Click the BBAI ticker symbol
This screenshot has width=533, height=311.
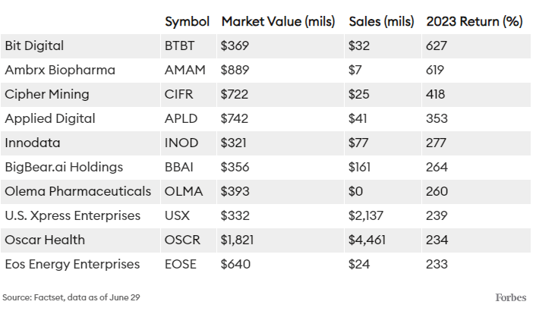(x=179, y=168)
